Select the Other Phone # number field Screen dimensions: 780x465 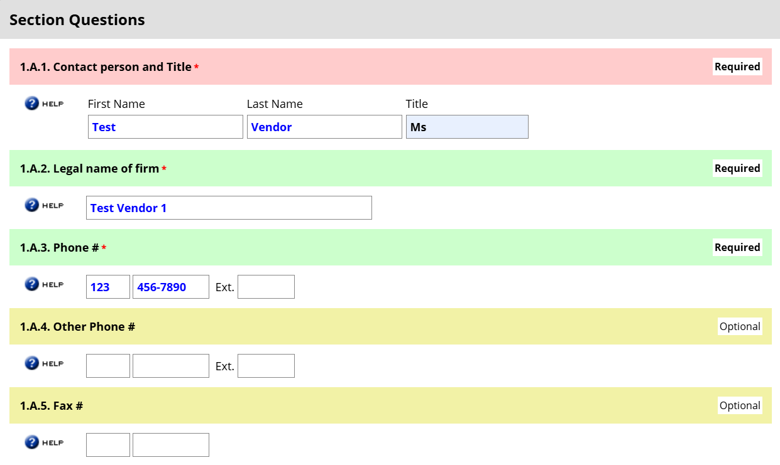click(x=171, y=366)
